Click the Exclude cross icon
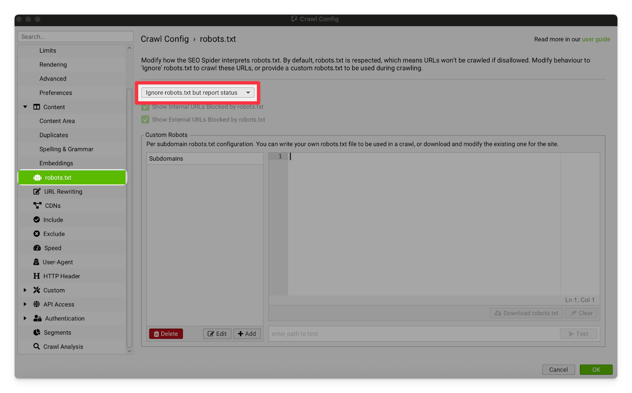 tap(37, 234)
